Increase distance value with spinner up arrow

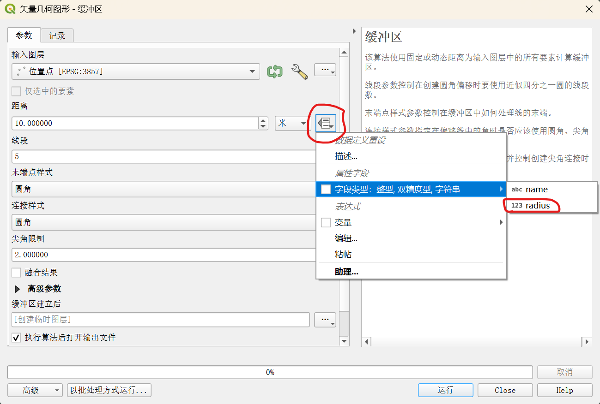point(263,120)
